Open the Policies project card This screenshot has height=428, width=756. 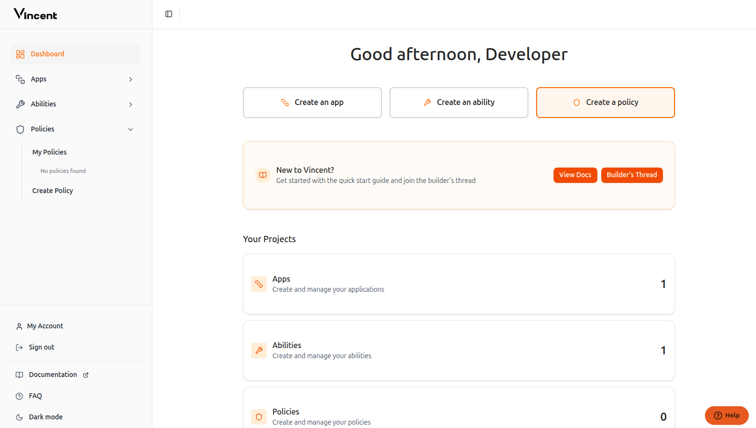coord(459,408)
